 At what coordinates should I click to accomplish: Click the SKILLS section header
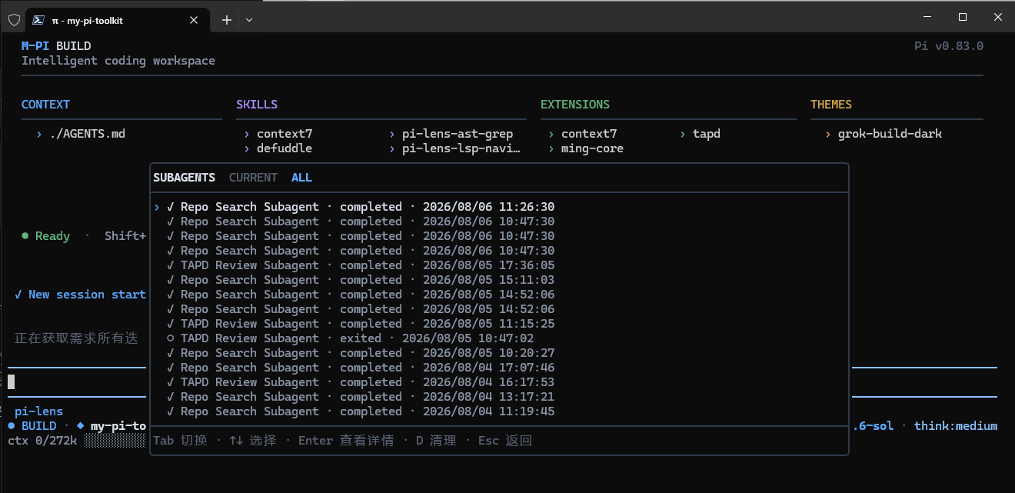coord(257,105)
